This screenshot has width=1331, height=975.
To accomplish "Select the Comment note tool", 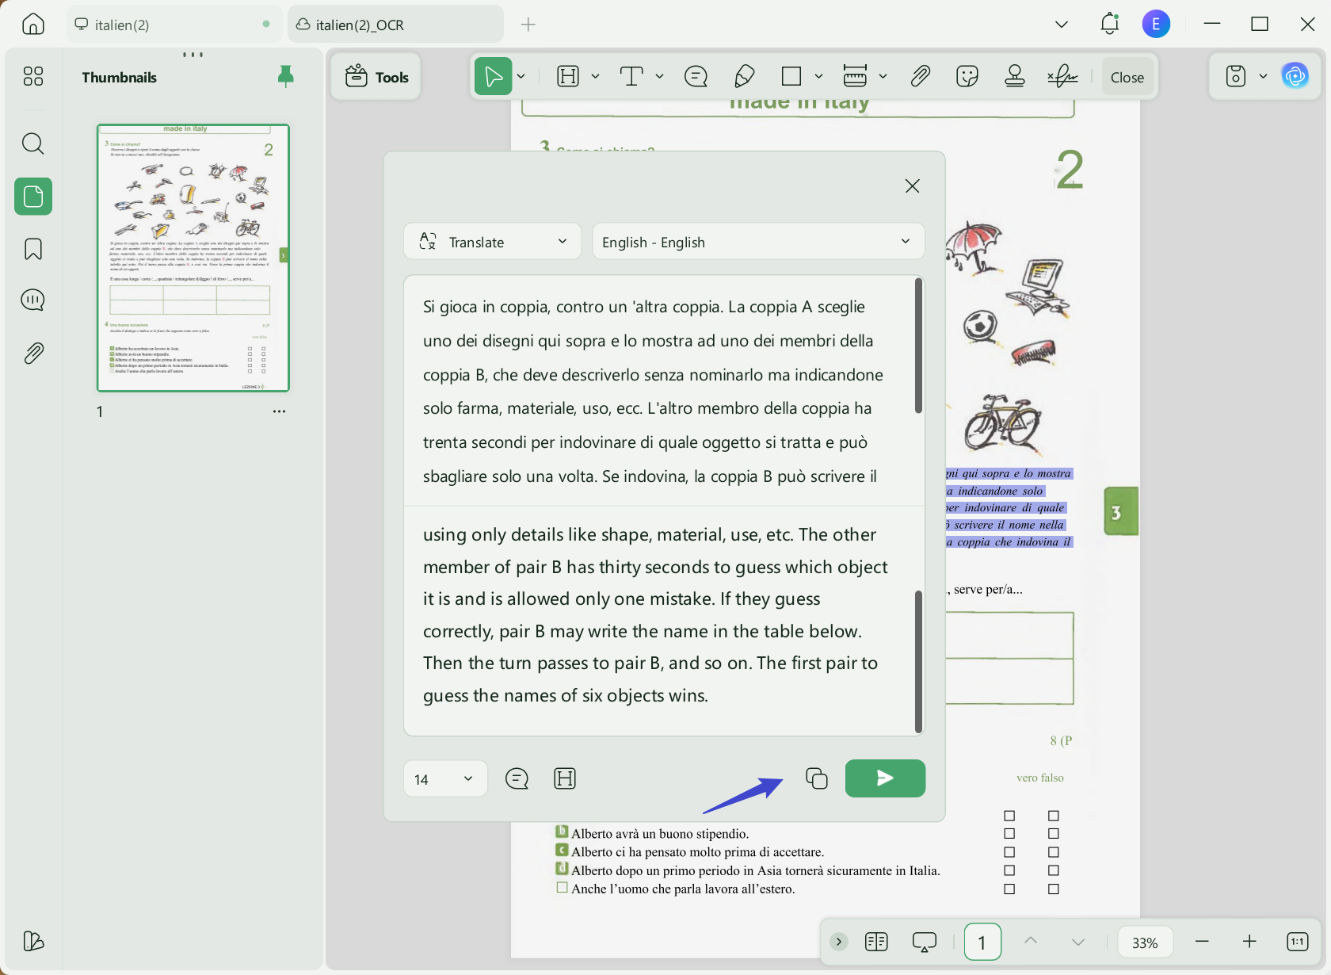I will [x=696, y=77].
